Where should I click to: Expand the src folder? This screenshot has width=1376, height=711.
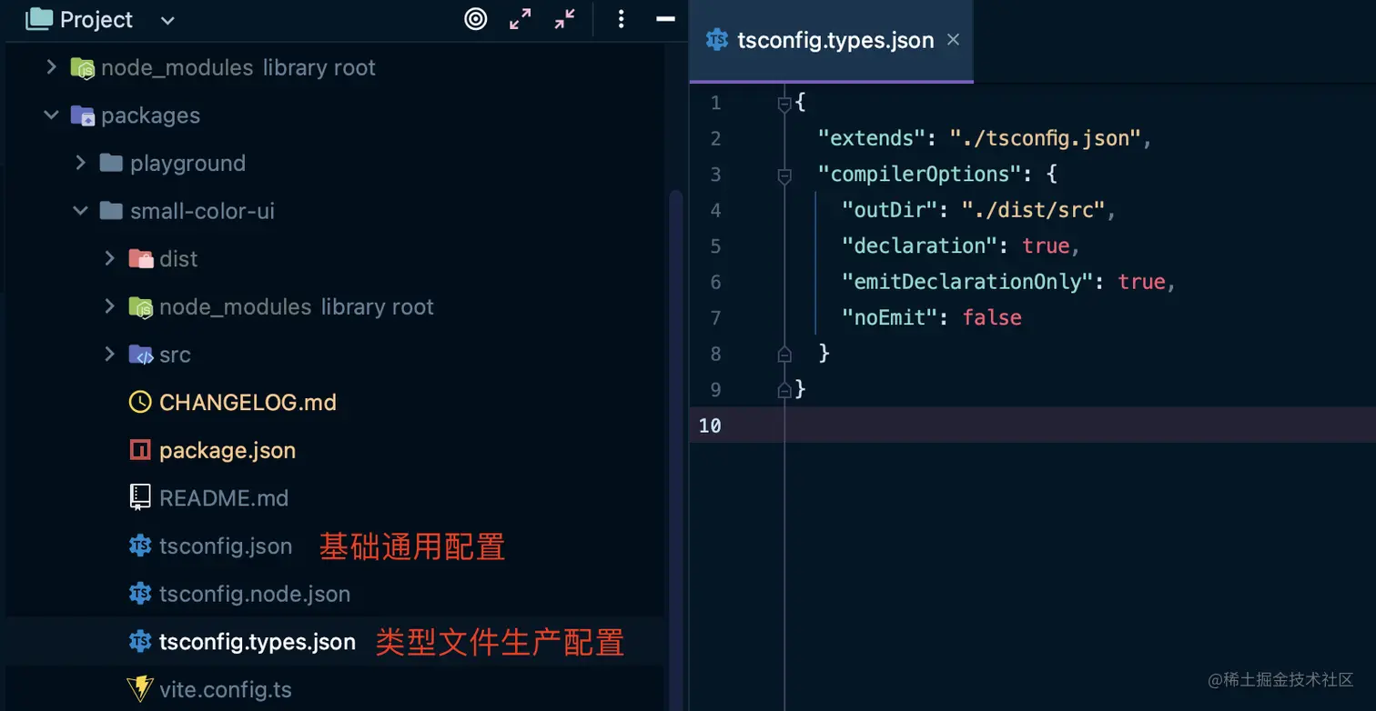(110, 354)
